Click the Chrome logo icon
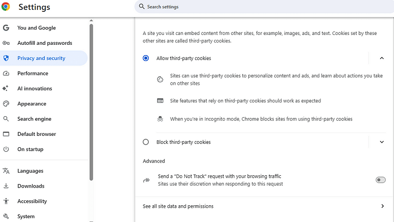The image size is (394, 222). point(6,7)
